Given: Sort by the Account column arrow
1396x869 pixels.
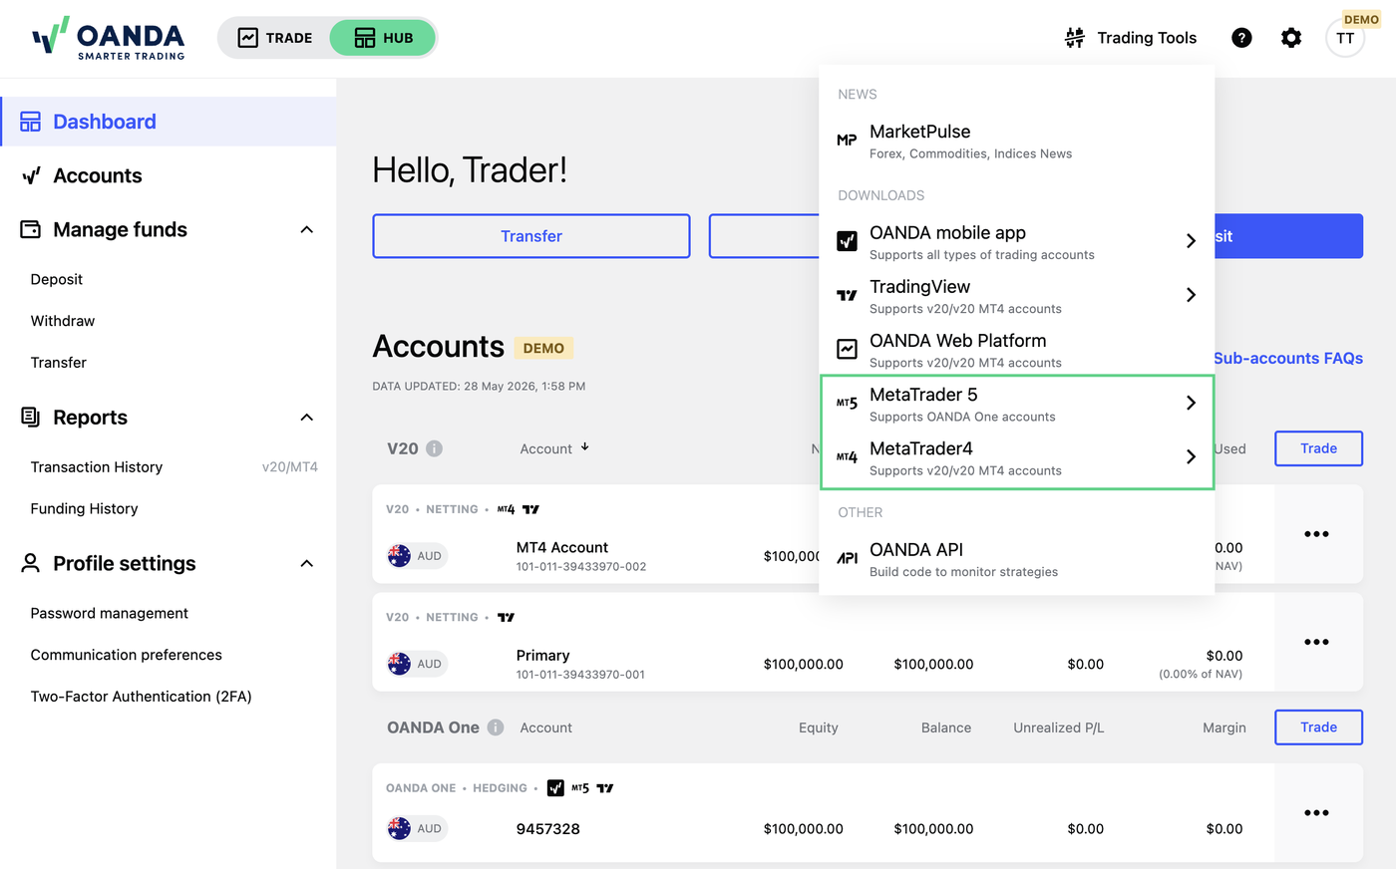Looking at the screenshot, I should tap(585, 447).
